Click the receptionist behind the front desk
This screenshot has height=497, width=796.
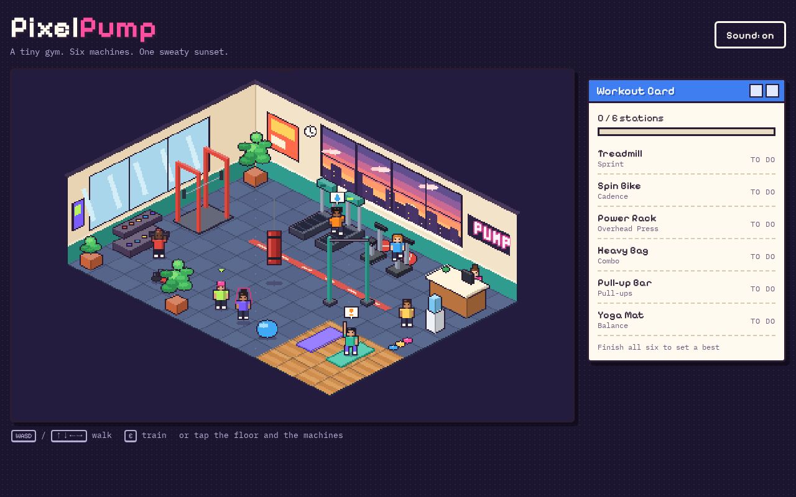point(475,273)
